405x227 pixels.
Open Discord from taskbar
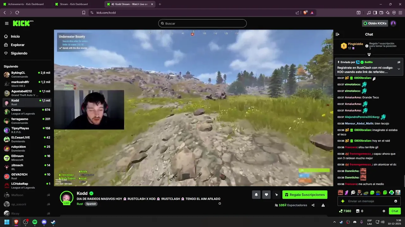point(44,222)
